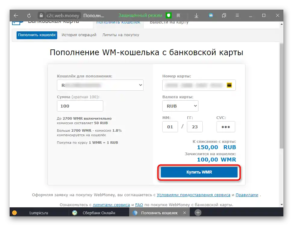Open Лимиты на покупку section
Screen dimensions: 293x226
[121, 35]
